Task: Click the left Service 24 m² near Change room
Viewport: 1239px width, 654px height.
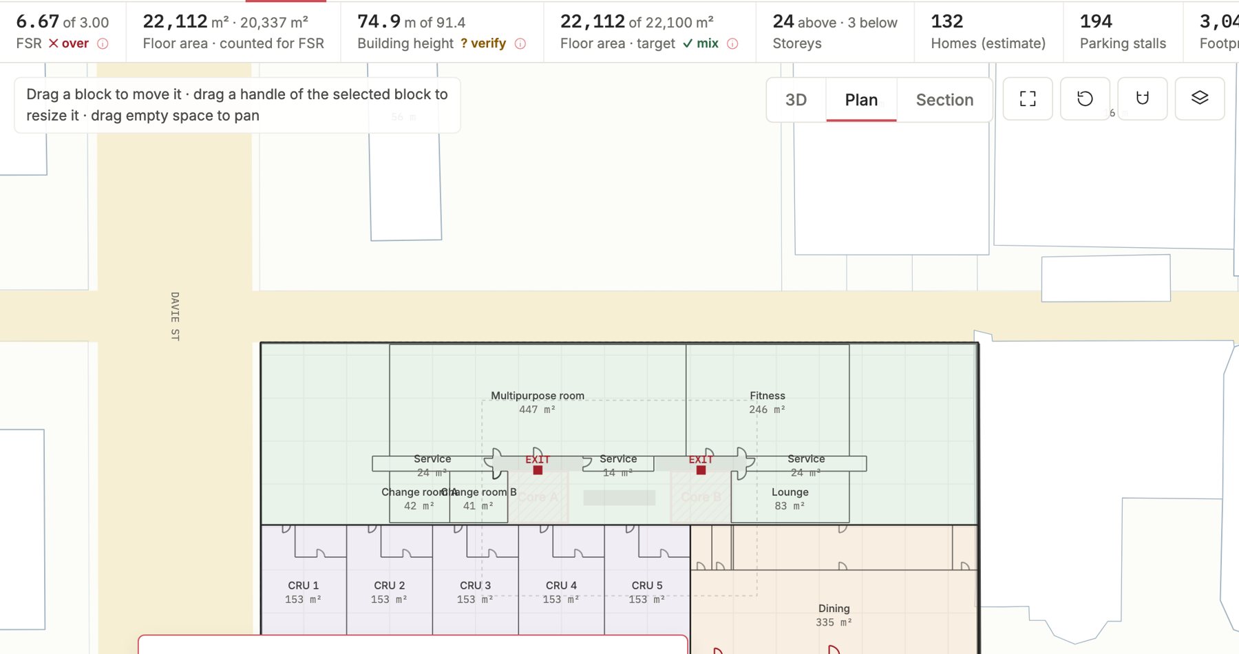Action: [x=432, y=465]
